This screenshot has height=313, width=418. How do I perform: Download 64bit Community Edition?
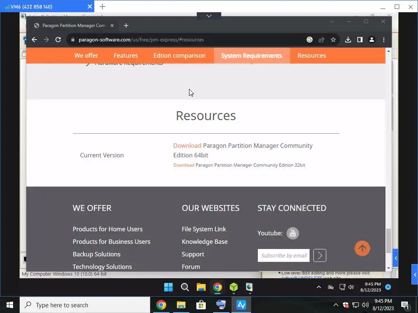point(187,145)
